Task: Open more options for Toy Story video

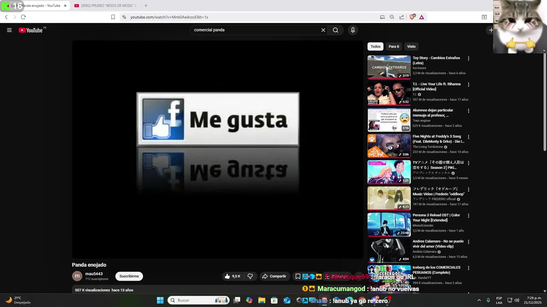Action: (468, 58)
